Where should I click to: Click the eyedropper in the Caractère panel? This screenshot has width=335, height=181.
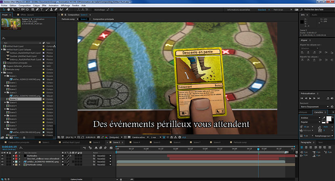pos(324,118)
